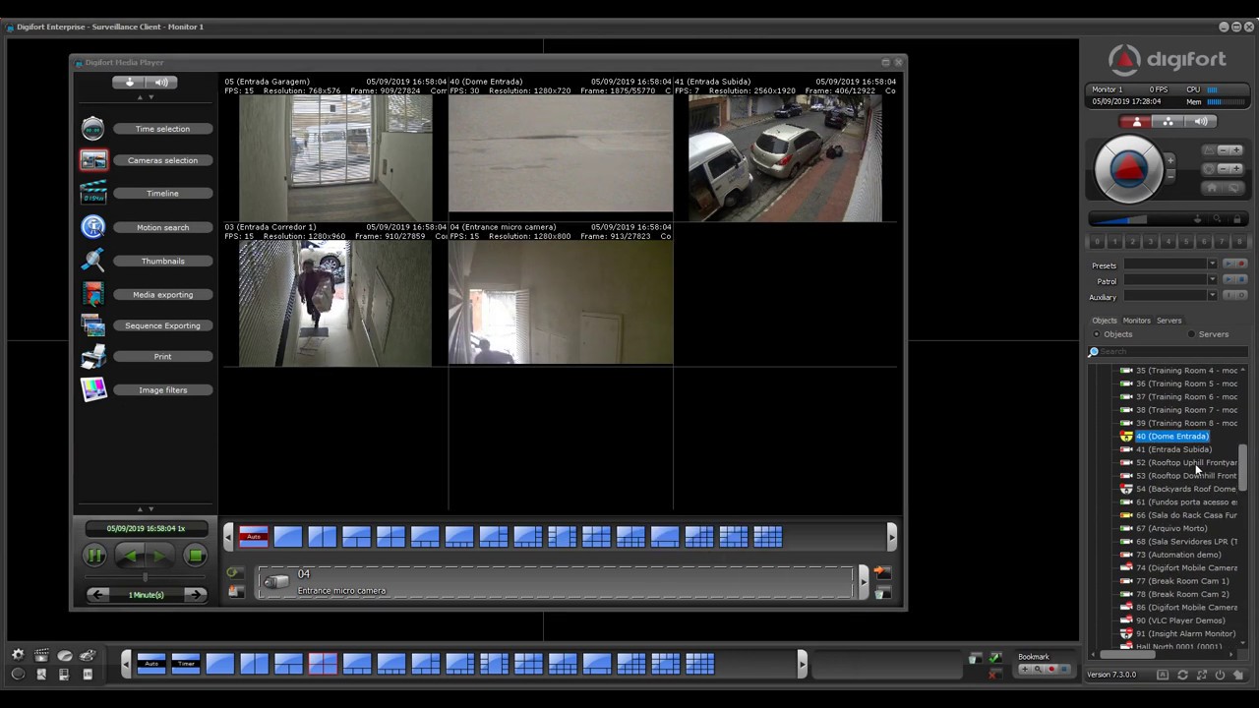The width and height of the screenshot is (1259, 708).
Task: Select Timer layout in bottom toolbar
Action: click(x=186, y=664)
